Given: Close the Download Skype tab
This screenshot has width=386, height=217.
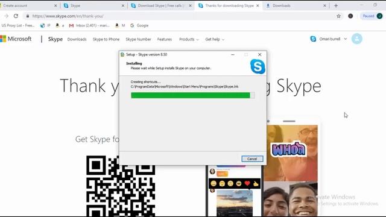Looking at the screenshot, I should coord(191,5).
